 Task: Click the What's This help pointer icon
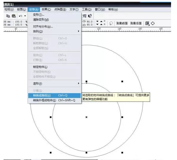pos(90,16)
